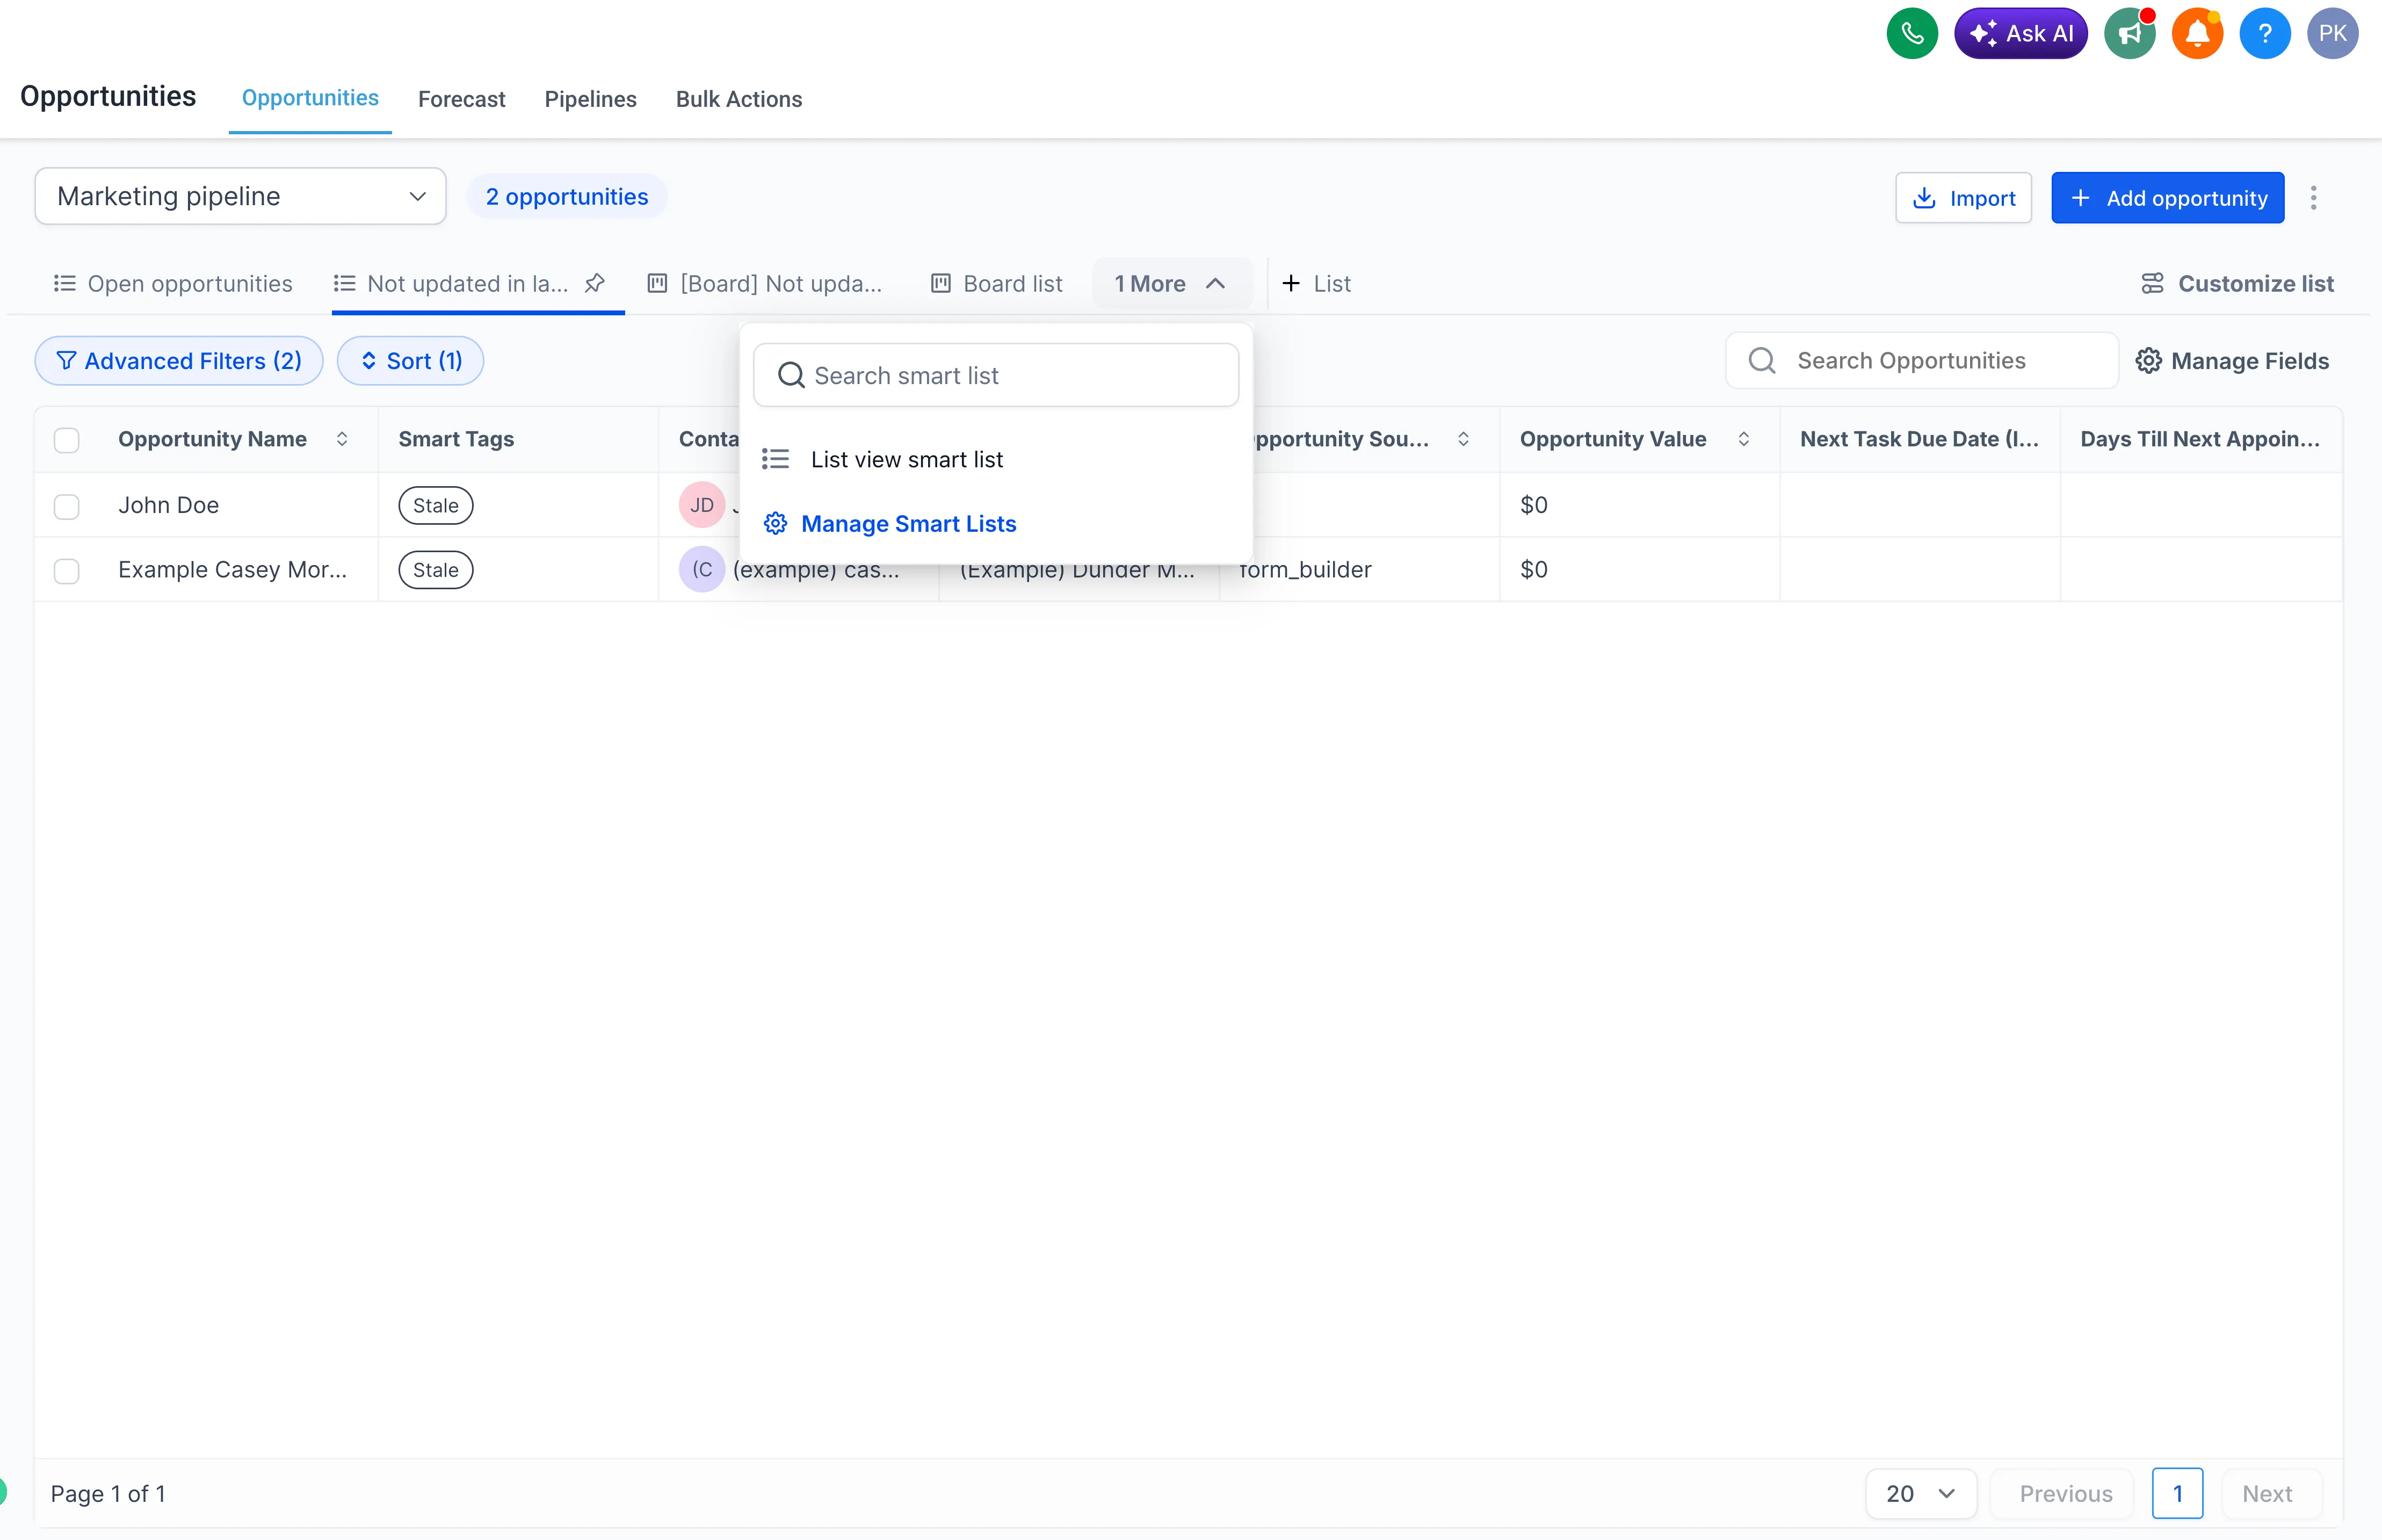Select the checkbox for John Doe's row
The image size is (2382, 1540).
pyautogui.click(x=66, y=506)
